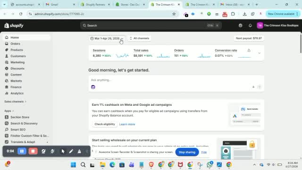Click the Sidekick avatar icon
The width and height of the screenshot is (302, 170).
(93, 87)
